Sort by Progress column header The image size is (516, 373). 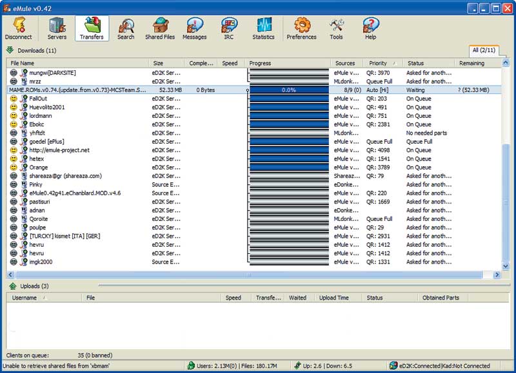point(288,63)
